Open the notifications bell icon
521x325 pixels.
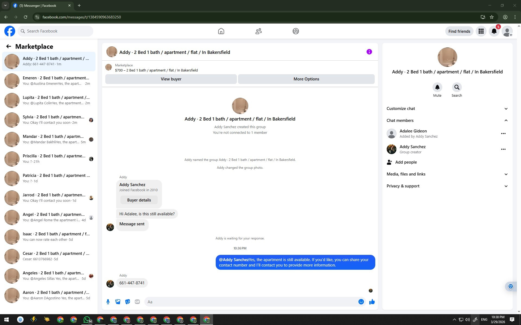(494, 31)
